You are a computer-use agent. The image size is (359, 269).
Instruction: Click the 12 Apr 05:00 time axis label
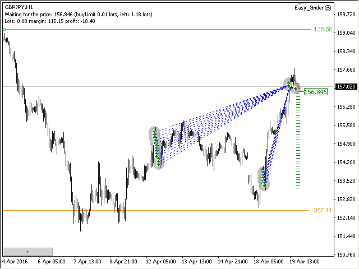160,262
